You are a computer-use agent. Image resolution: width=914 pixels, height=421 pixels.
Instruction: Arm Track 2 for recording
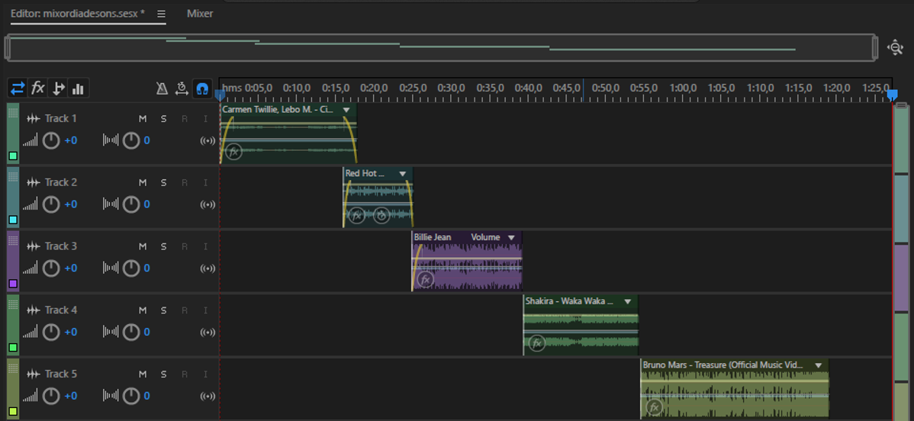185,182
